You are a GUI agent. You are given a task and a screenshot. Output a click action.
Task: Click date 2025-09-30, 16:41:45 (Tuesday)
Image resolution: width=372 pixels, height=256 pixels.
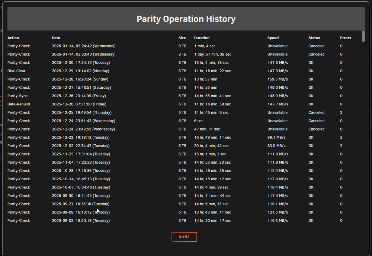[x=81, y=196]
